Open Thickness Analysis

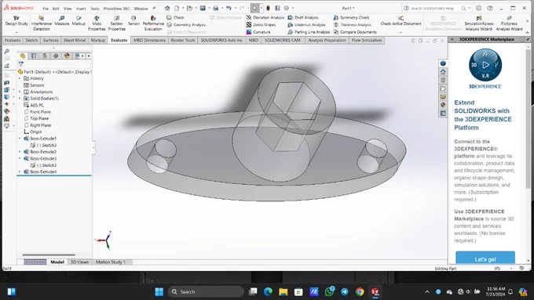point(352,25)
